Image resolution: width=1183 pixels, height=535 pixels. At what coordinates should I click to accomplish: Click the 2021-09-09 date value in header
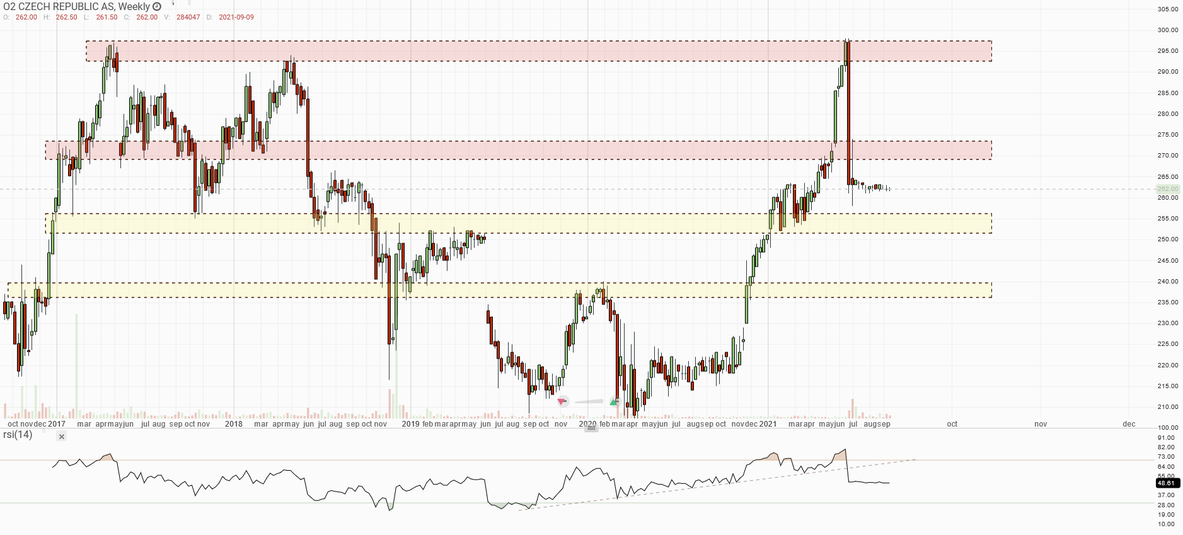click(x=236, y=17)
